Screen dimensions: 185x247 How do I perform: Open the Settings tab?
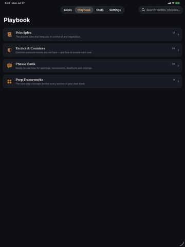click(x=115, y=10)
